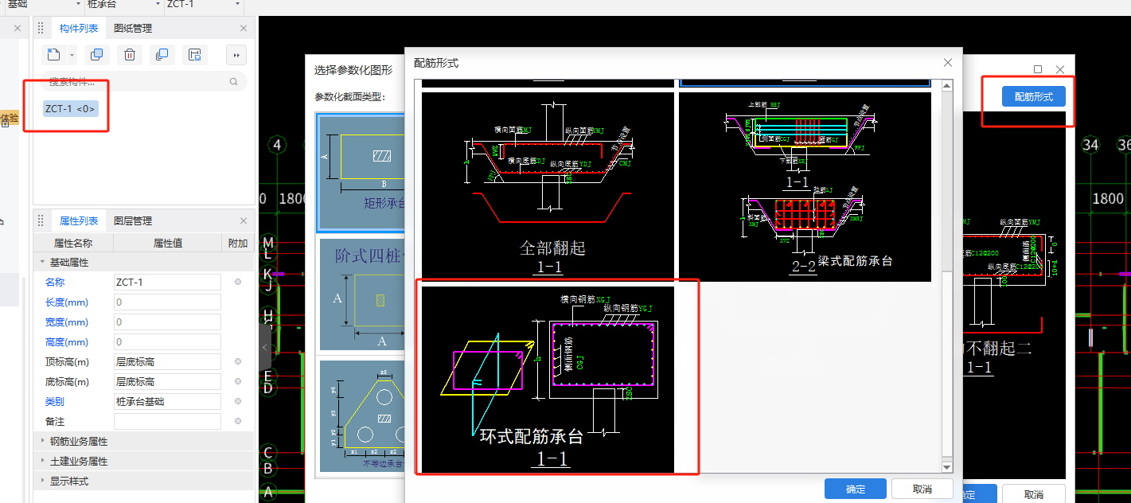Screen dimensions: 1131x503
Task: Click the 名称 value field ZCT-1
Action: tap(167, 282)
